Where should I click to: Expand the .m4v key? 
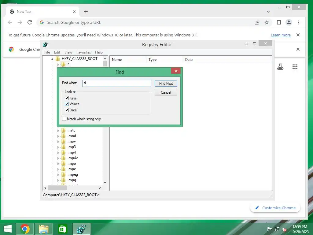[58, 131]
